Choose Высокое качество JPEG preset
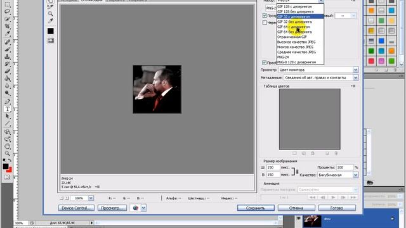Screen dimensions: 406x228 tap(300, 42)
